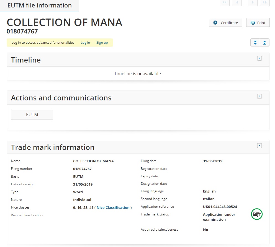Collapse the Trade mark information panel
The width and height of the screenshot is (275, 247).
point(259,145)
